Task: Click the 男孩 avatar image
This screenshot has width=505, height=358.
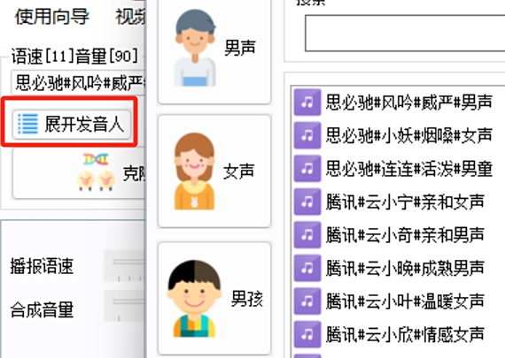Action: click(x=194, y=298)
